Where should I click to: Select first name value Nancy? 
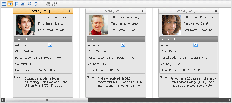(59, 23)
